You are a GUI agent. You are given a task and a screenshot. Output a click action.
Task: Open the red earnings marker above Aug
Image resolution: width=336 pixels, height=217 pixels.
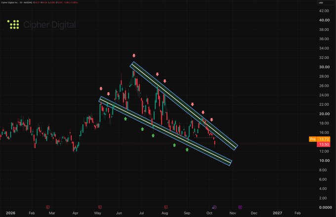pyautogui.click(x=166, y=207)
